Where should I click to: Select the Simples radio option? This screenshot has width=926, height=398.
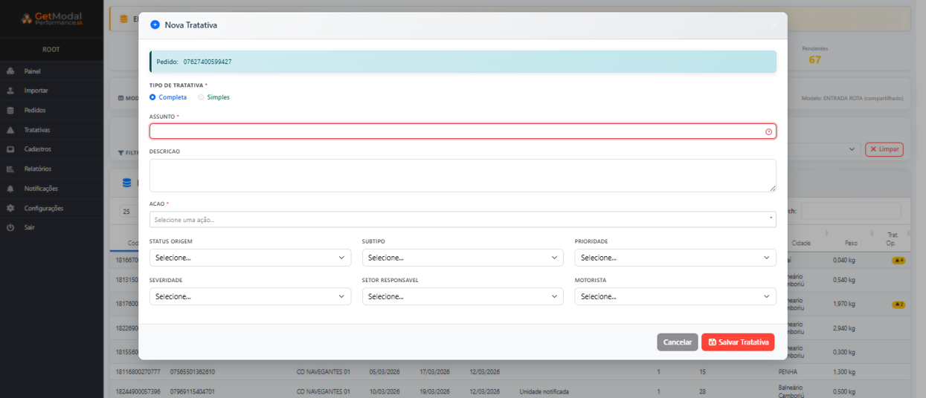click(201, 97)
